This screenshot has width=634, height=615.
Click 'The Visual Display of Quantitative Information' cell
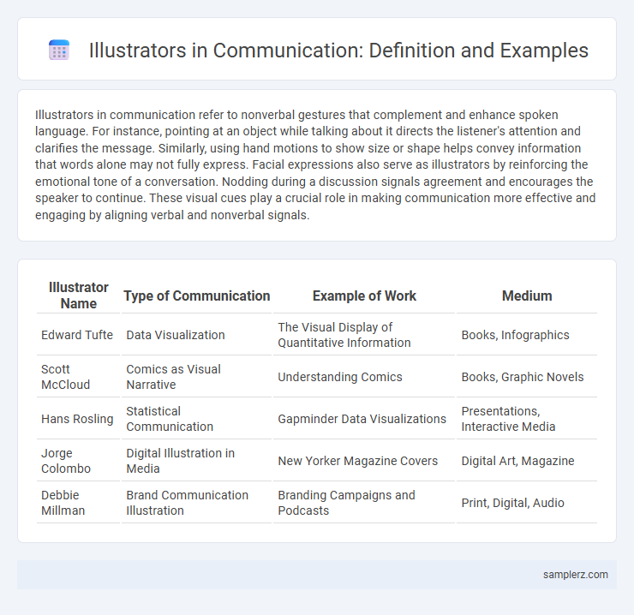364,335
